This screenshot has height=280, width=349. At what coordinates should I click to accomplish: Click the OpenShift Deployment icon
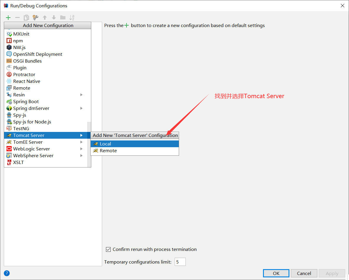tap(9, 54)
